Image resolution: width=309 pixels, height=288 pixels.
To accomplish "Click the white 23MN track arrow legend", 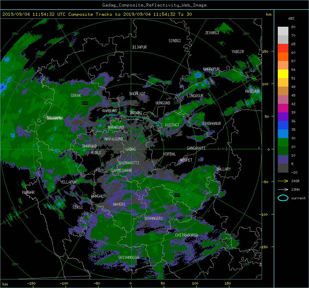I will tap(283, 189).
